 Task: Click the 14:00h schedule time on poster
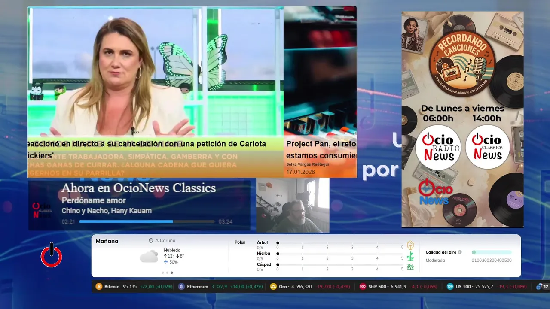click(x=487, y=118)
